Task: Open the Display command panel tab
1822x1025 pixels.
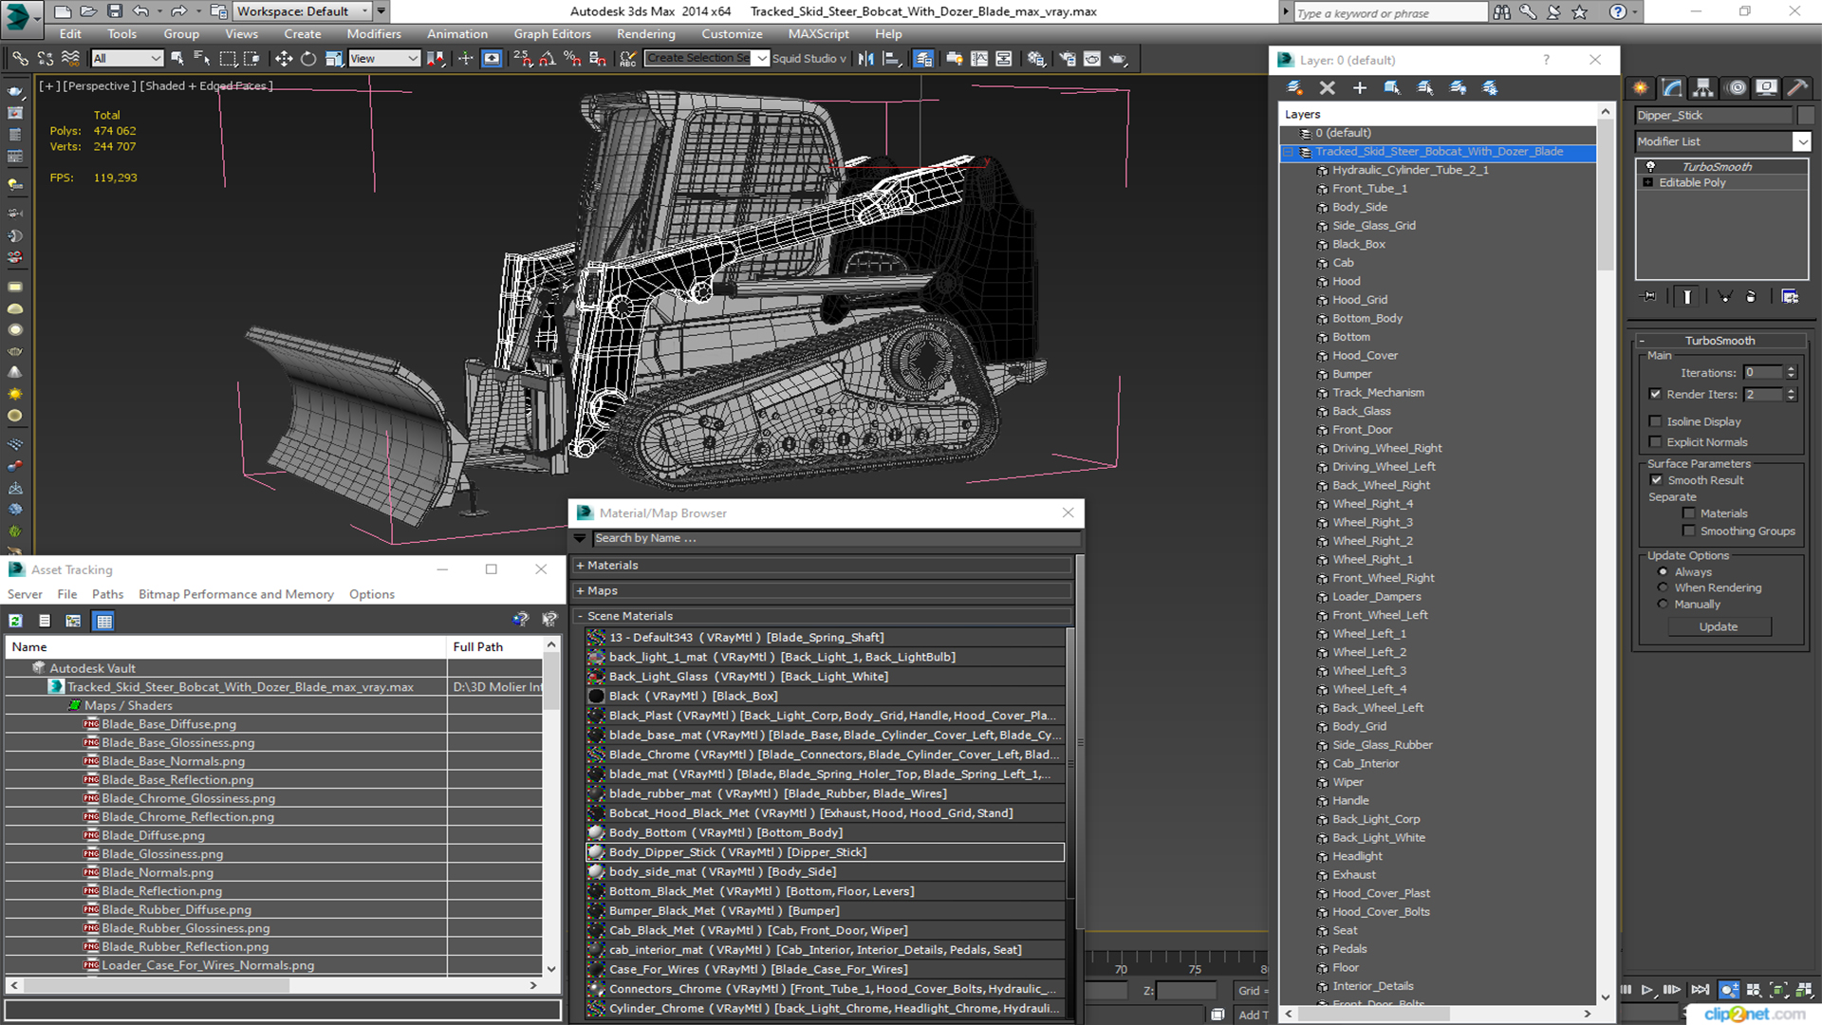Action: 1766,87
